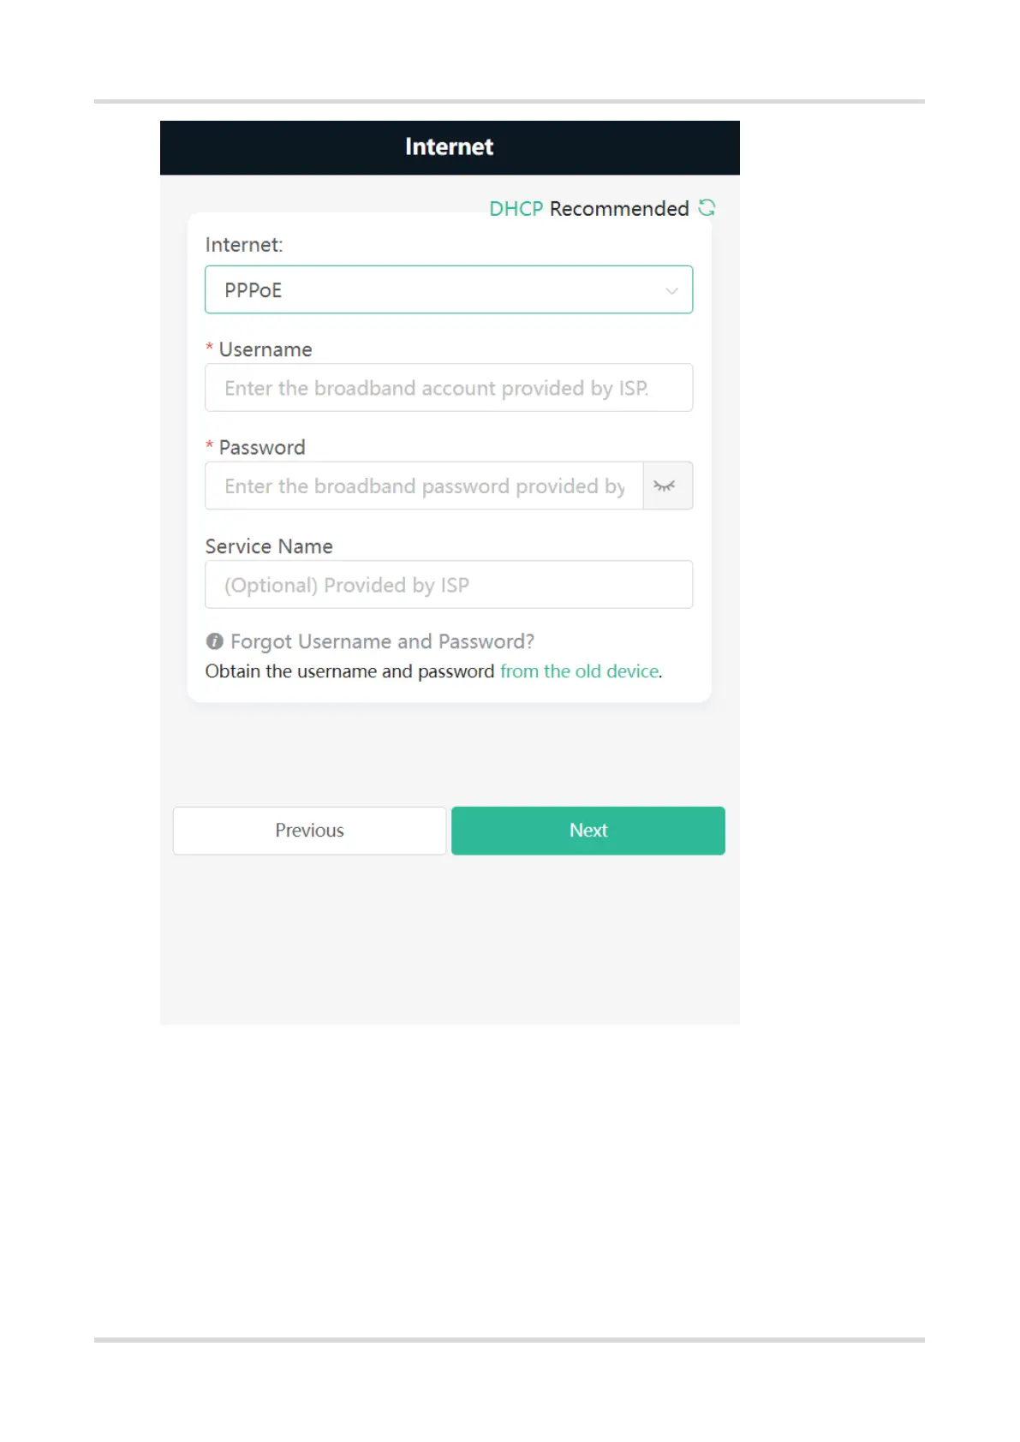Click the Username field label
The height and width of the screenshot is (1442, 1020).
pos(265,349)
